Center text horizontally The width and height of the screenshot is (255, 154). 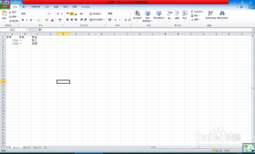pos(72,20)
